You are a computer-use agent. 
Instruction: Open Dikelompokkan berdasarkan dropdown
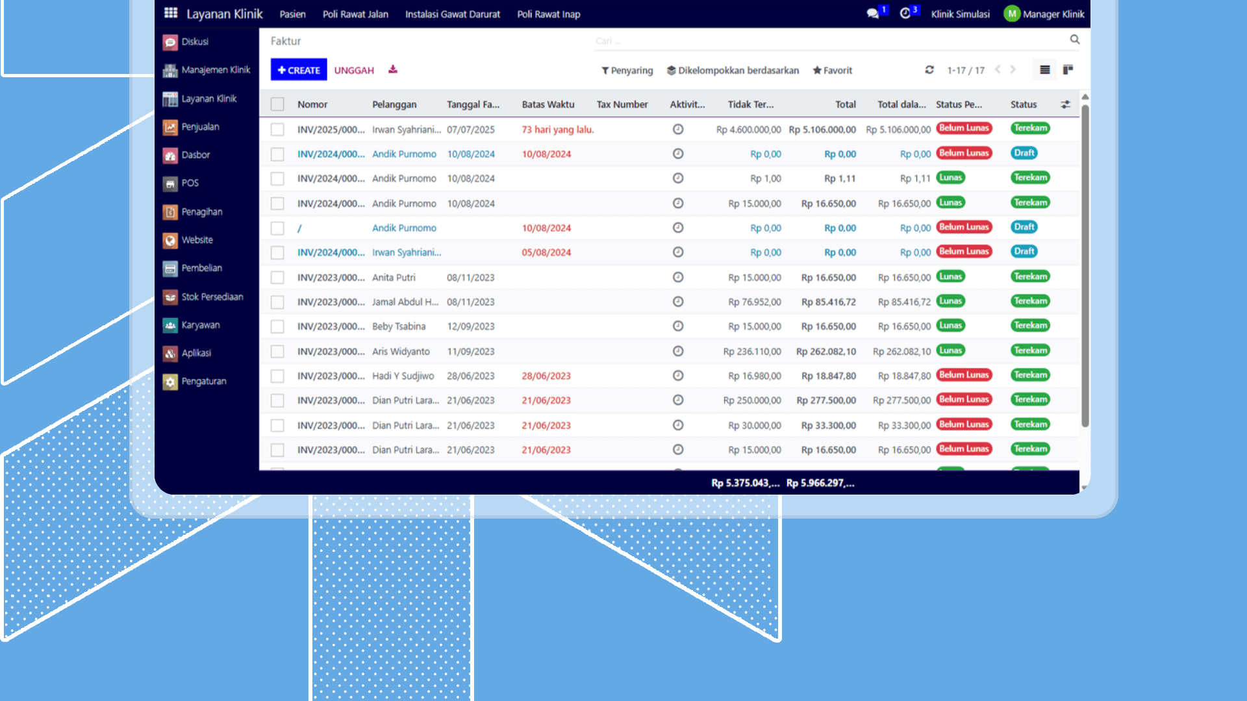733,71
